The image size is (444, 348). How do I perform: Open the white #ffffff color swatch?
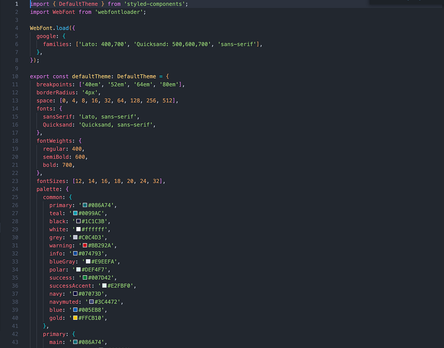pyautogui.click(x=78, y=229)
